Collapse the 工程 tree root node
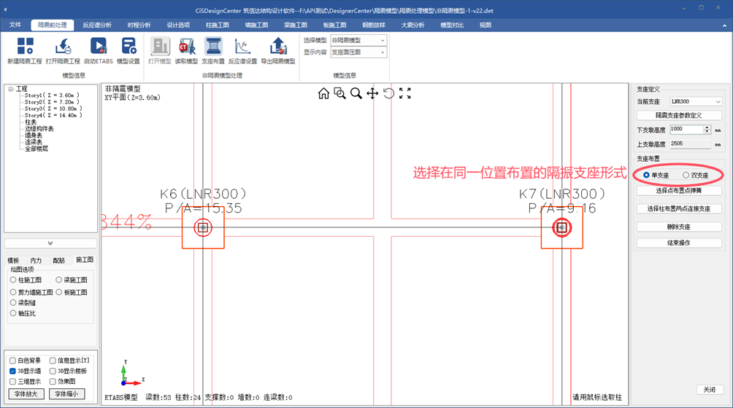This screenshot has height=408, width=733. (x=11, y=90)
